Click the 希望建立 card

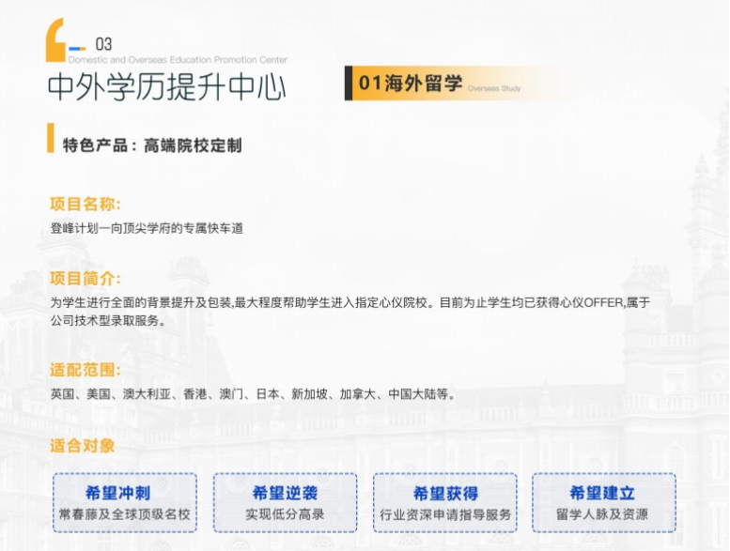[604, 502]
